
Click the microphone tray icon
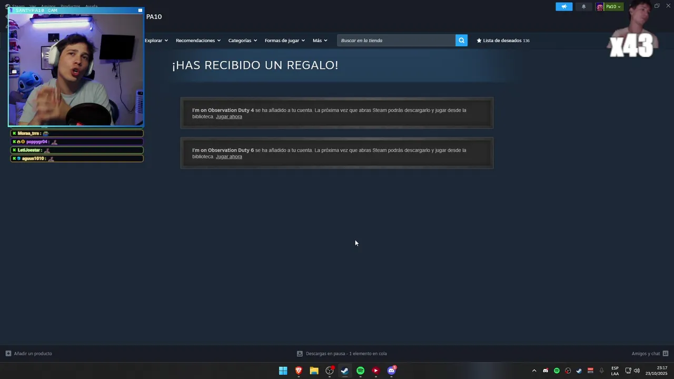601,371
